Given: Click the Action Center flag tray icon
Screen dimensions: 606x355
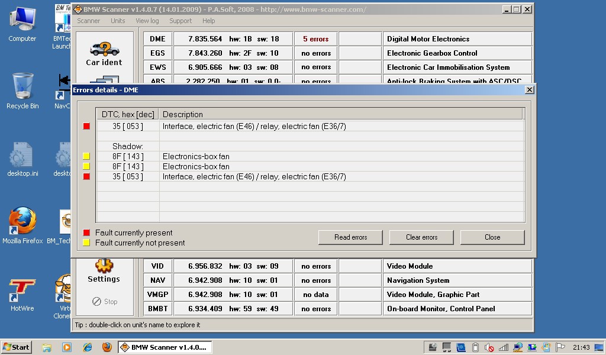Looking at the screenshot, I should 560,347.
